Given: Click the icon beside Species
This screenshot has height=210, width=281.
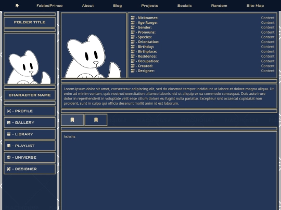Looking at the screenshot, I should [x=133, y=37].
